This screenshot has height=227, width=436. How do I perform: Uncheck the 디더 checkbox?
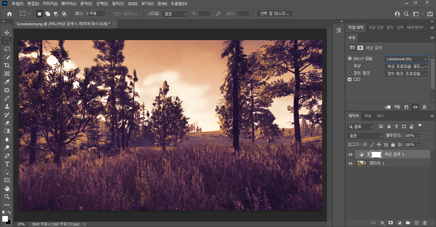pos(350,80)
